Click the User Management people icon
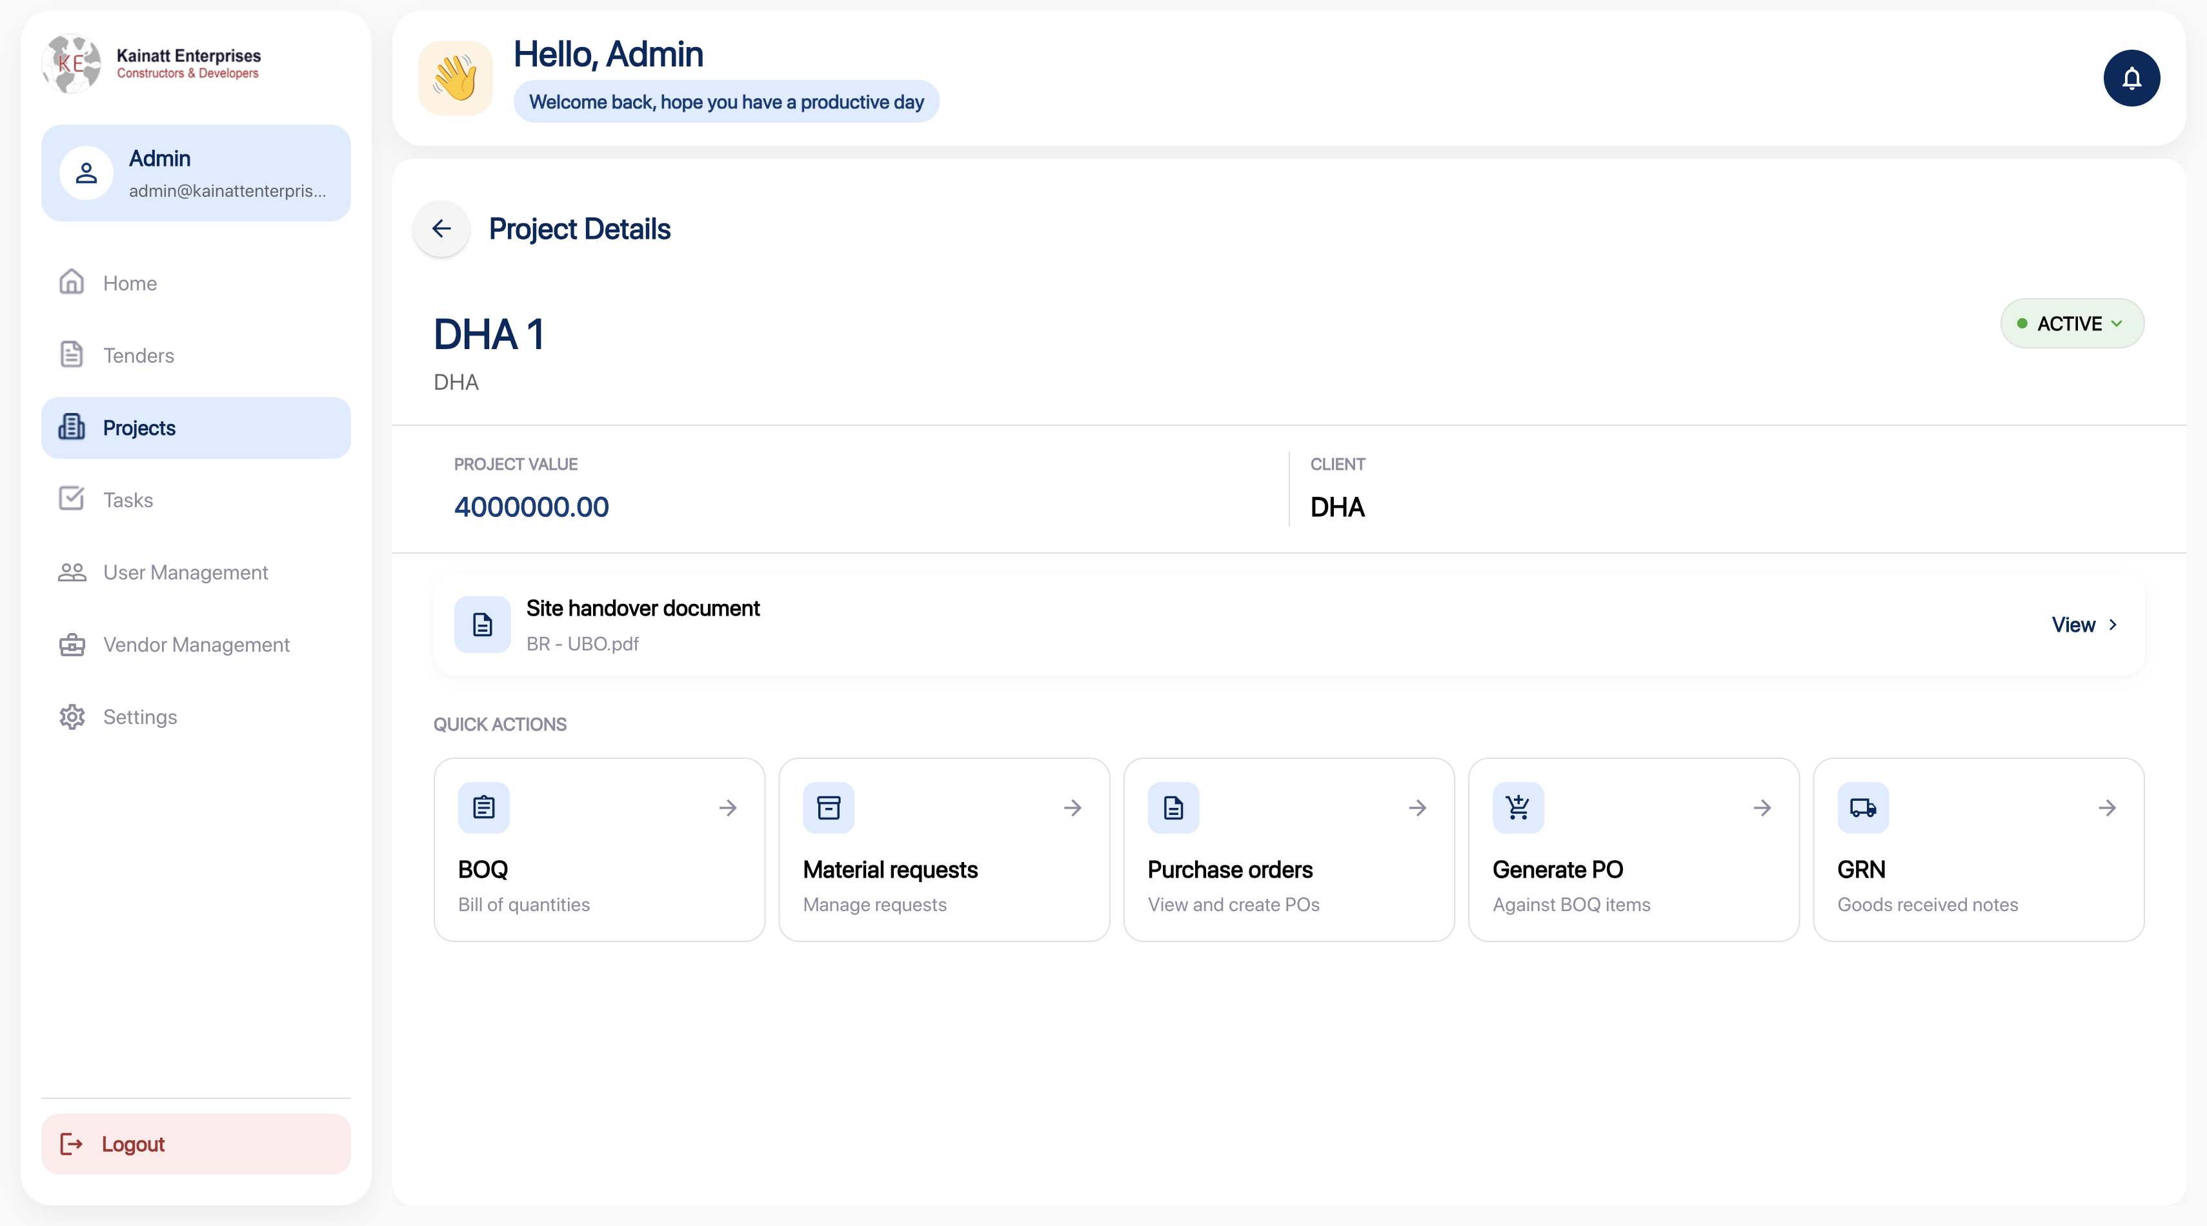The image size is (2207, 1226). point(72,572)
